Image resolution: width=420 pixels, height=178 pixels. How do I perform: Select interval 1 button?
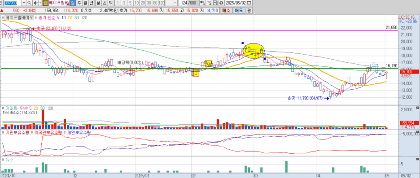(118, 3)
